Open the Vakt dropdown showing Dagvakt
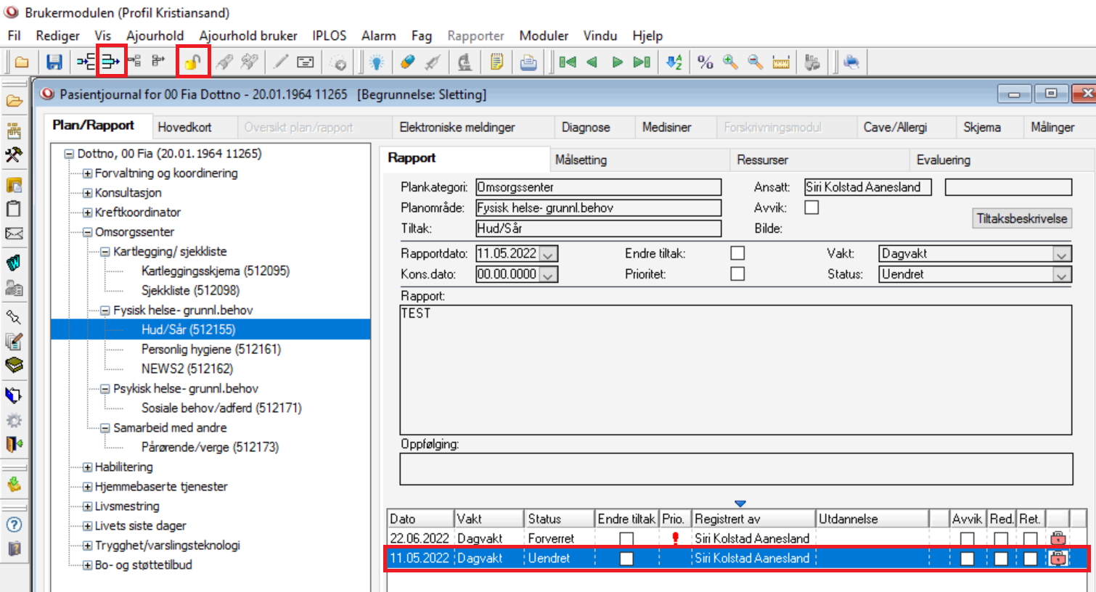The width and height of the screenshot is (1096, 592). 1062,254
